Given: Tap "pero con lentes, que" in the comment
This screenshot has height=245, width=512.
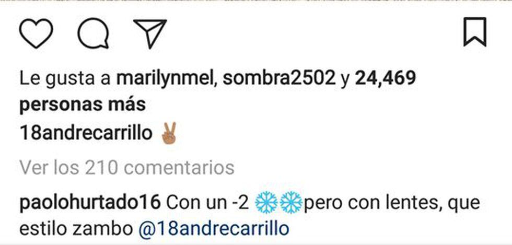Looking at the screenshot, I should pos(392,204).
